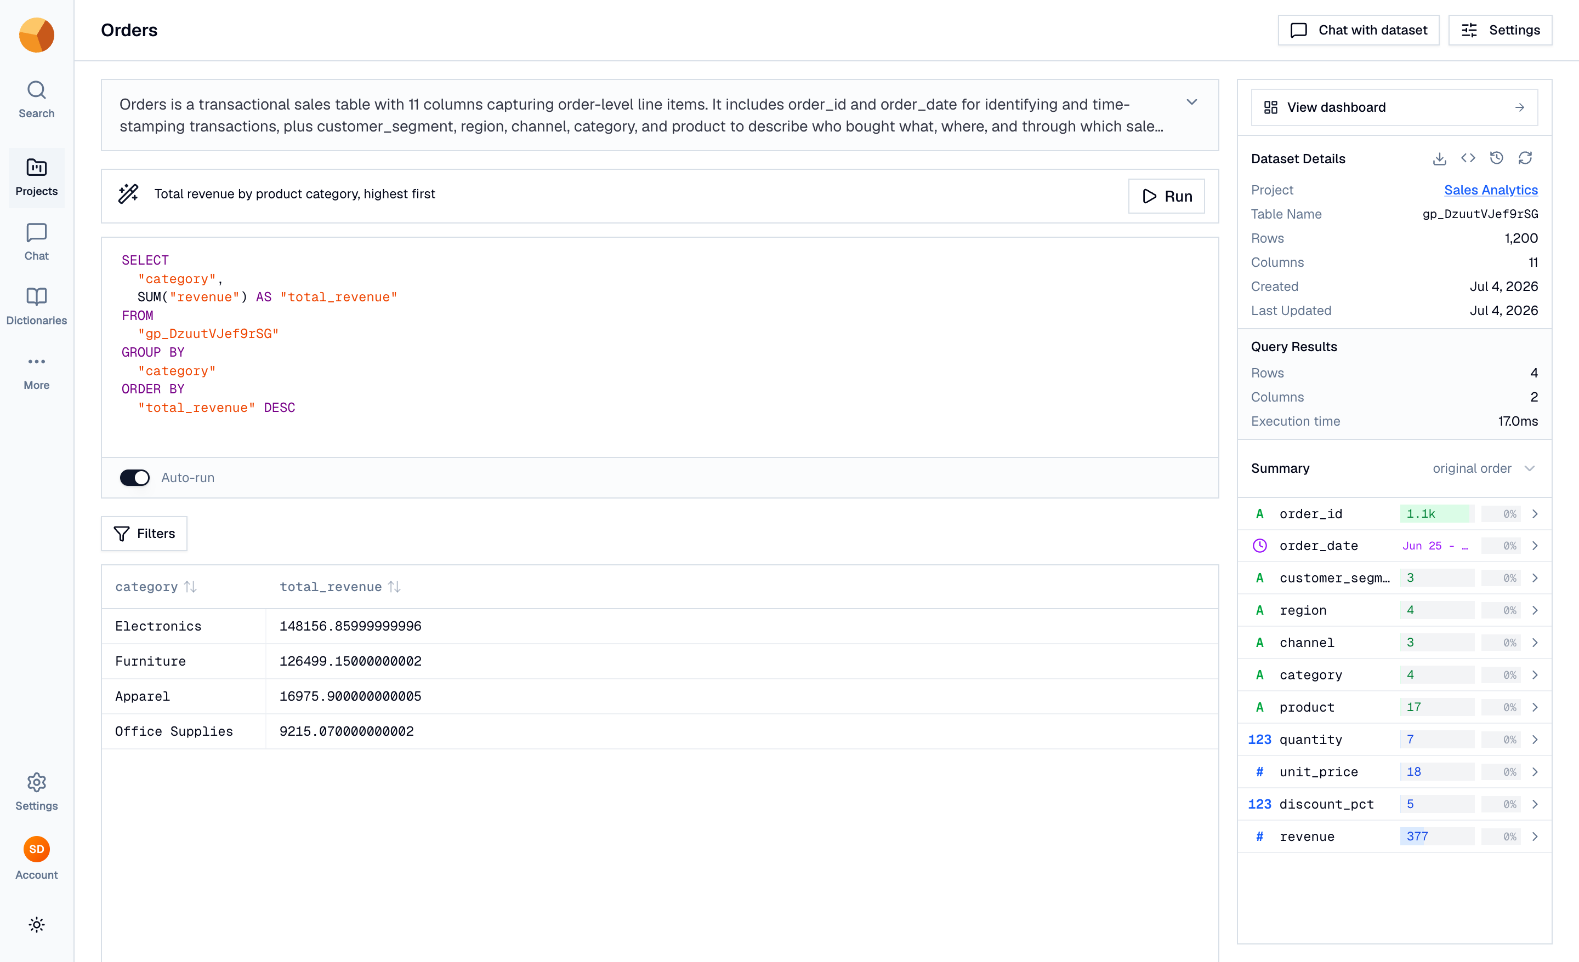This screenshot has width=1579, height=962.
Task: Expand the region column summary
Action: coord(1535,610)
